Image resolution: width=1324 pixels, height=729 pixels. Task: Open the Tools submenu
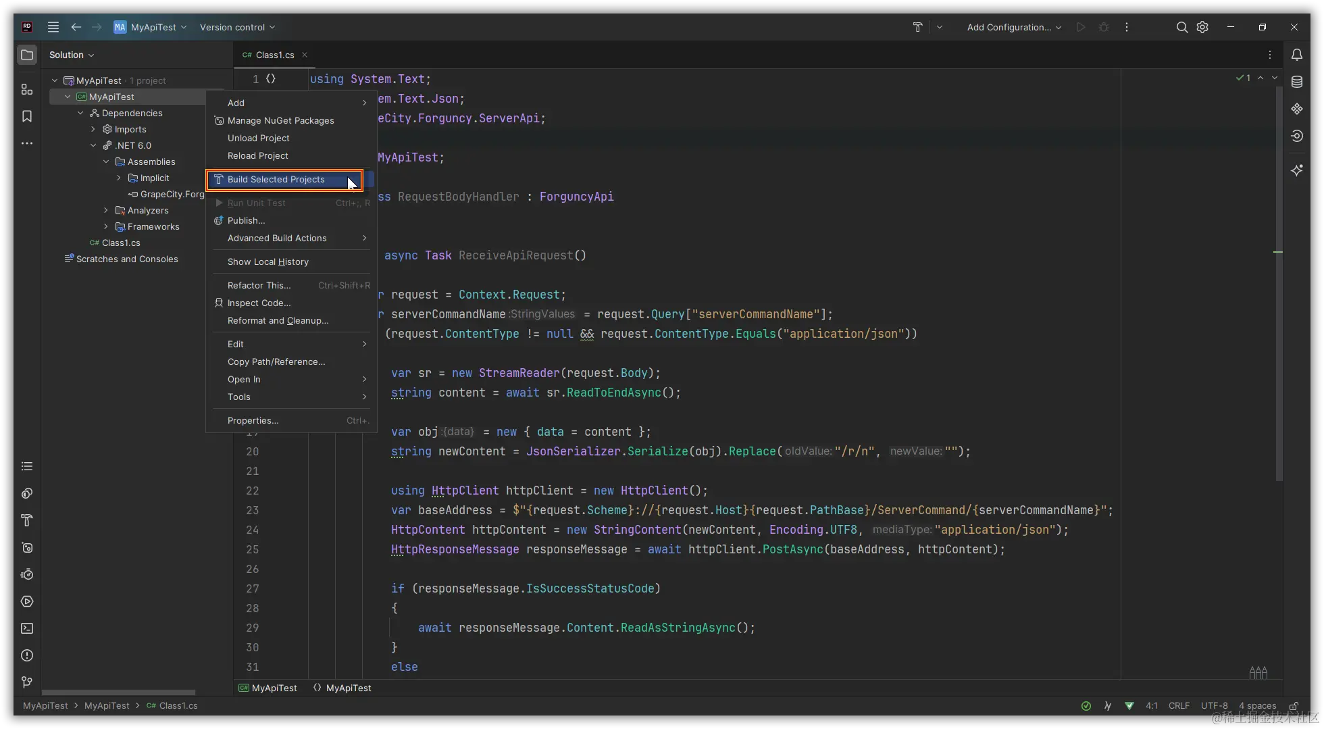290,397
